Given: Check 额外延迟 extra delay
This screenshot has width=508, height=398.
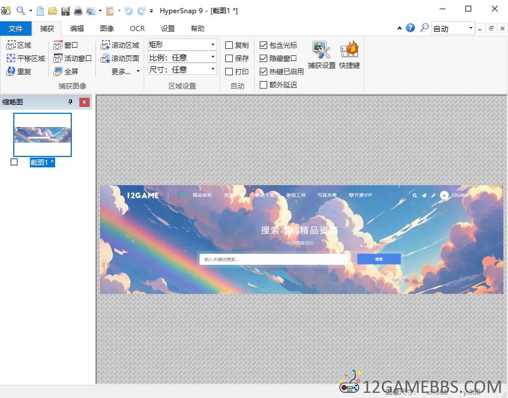Looking at the screenshot, I should point(263,85).
